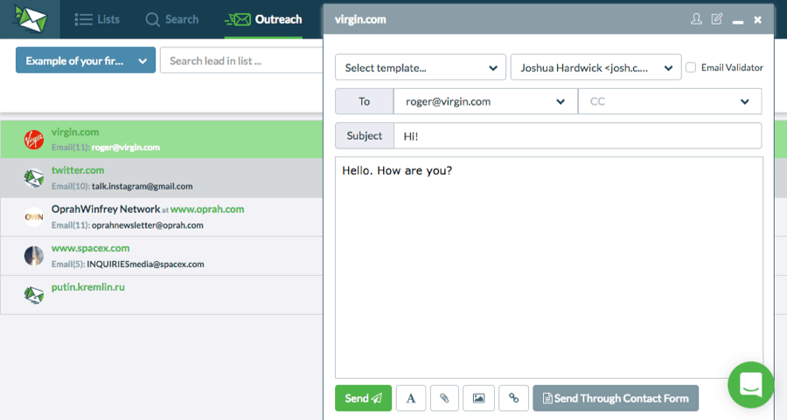Click into the email body text area

pyautogui.click(x=549, y=268)
